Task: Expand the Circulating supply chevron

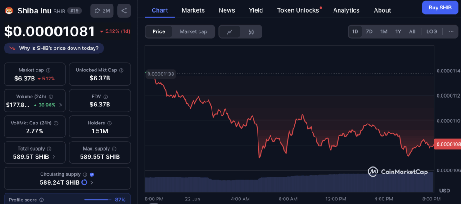Action: (92, 182)
